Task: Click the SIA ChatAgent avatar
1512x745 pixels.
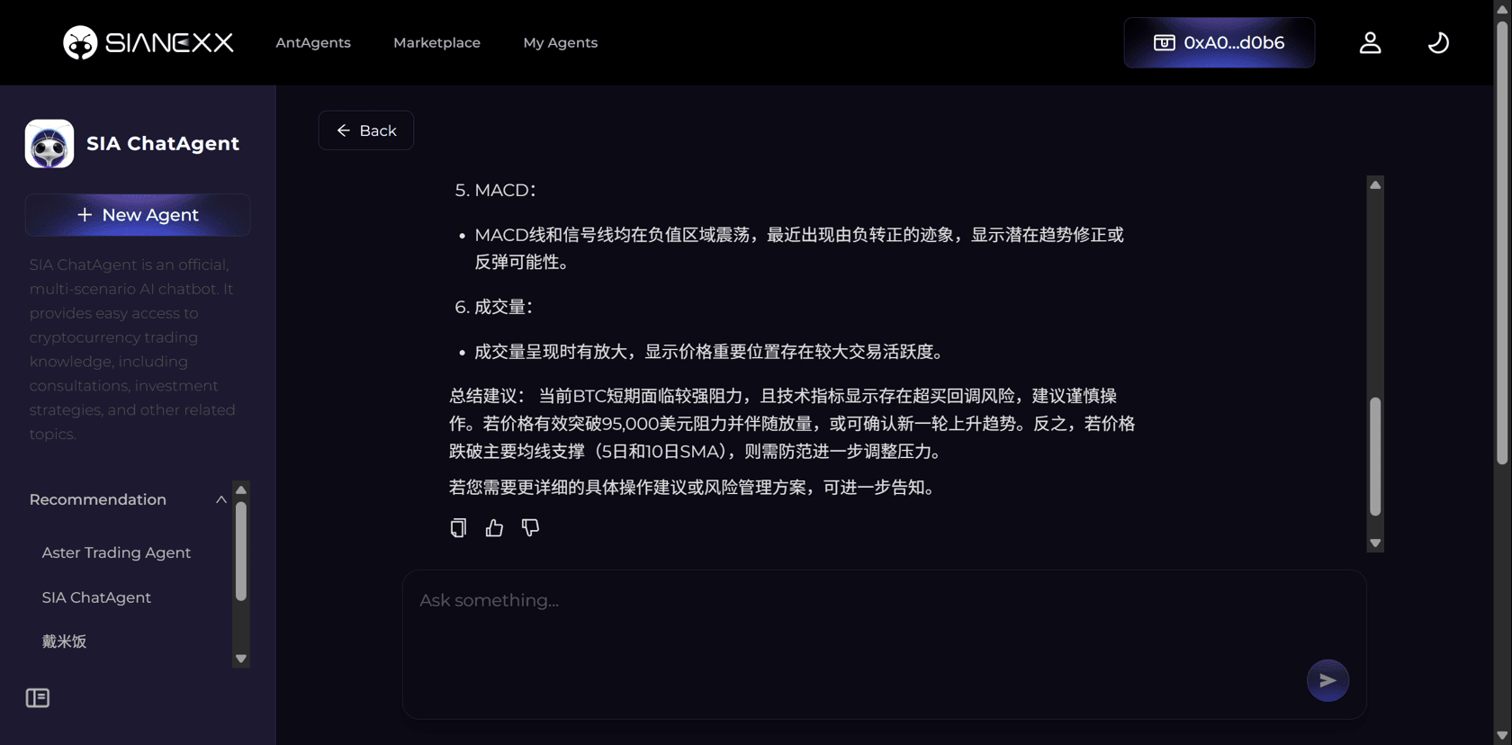Action: (49, 144)
